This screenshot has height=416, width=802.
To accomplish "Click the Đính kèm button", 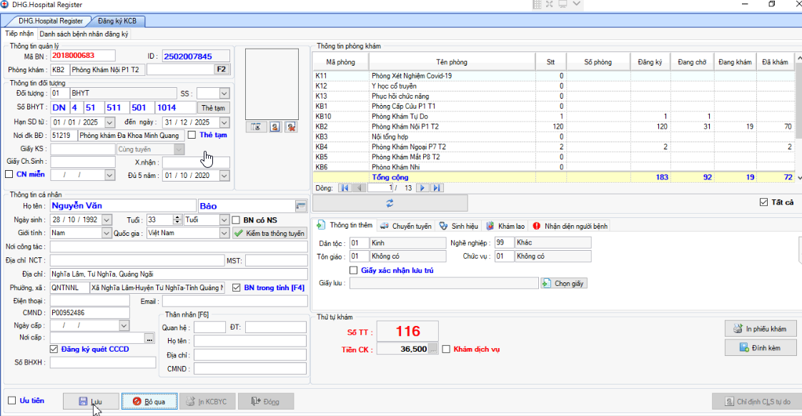I will (x=761, y=348).
